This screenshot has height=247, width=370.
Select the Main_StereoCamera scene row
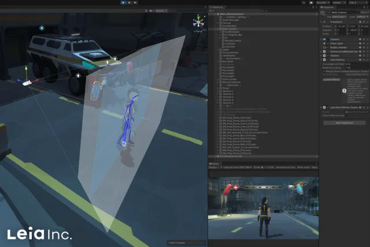click(x=263, y=14)
